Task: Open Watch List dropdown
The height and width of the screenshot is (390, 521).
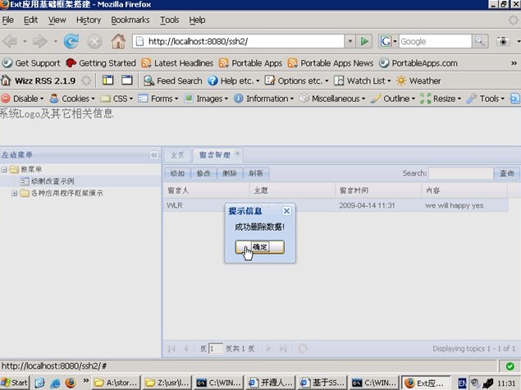Action: 363,80
